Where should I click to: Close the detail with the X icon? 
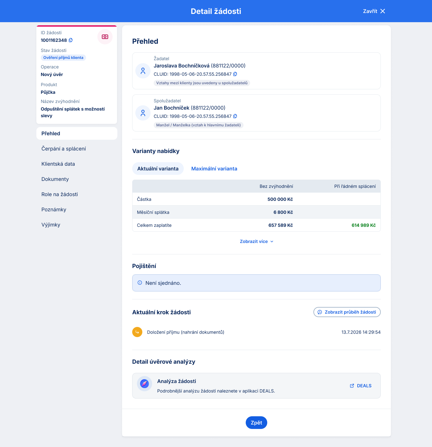[x=383, y=11]
